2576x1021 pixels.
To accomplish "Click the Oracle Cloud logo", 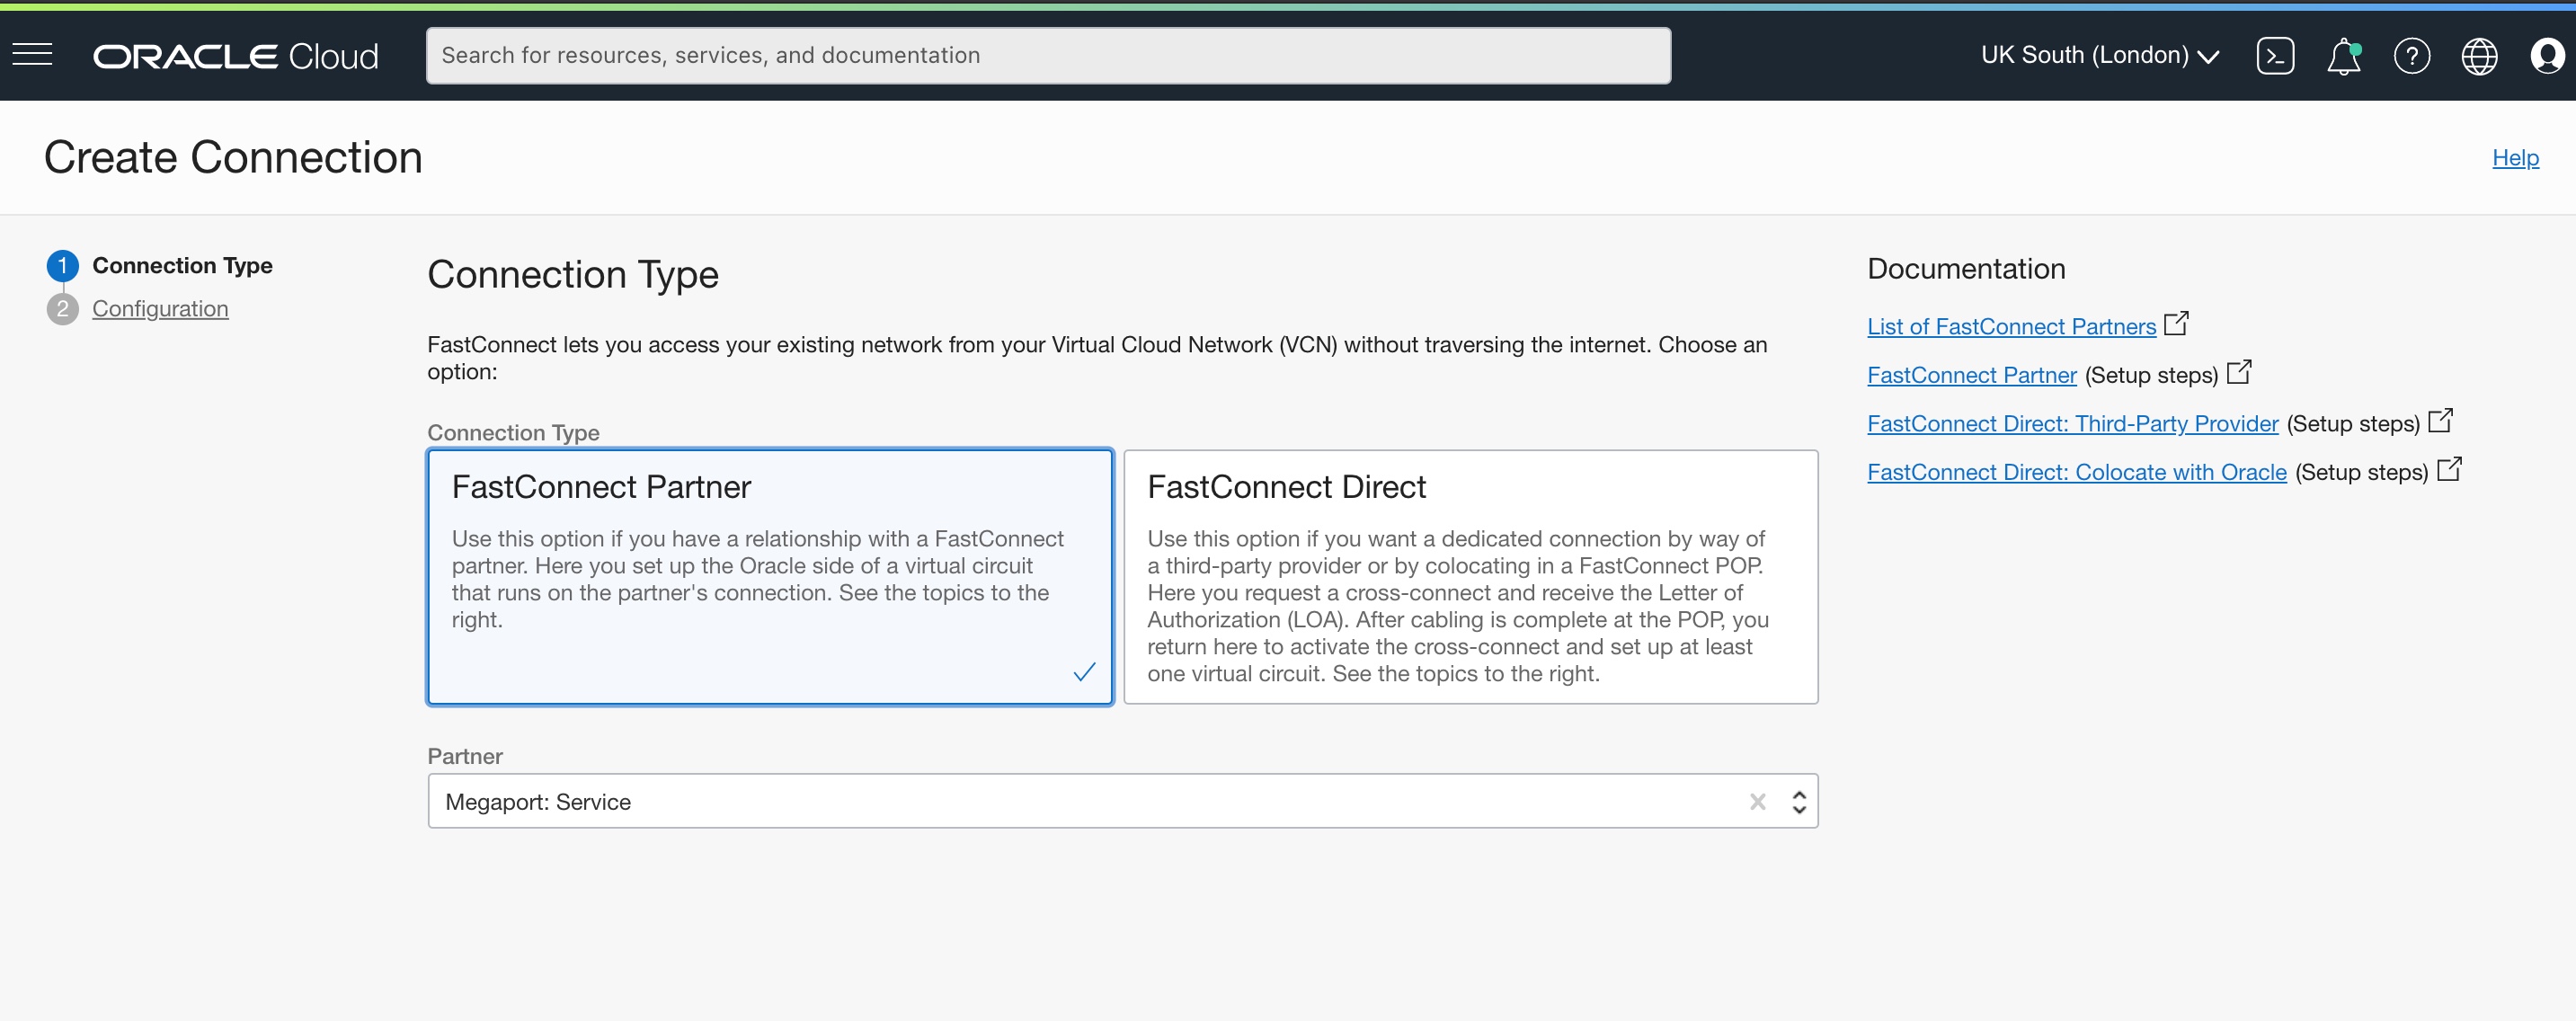I will (x=236, y=56).
